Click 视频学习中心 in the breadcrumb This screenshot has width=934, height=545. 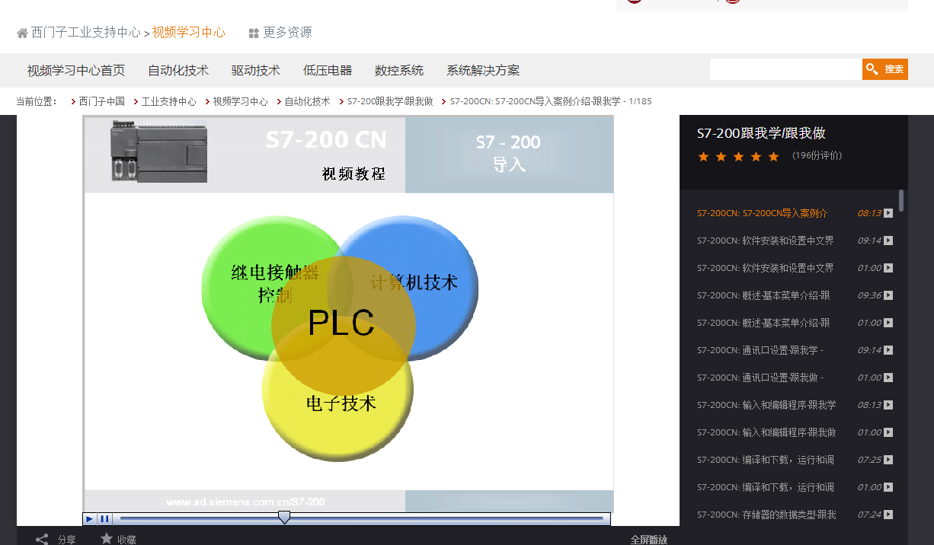(241, 101)
